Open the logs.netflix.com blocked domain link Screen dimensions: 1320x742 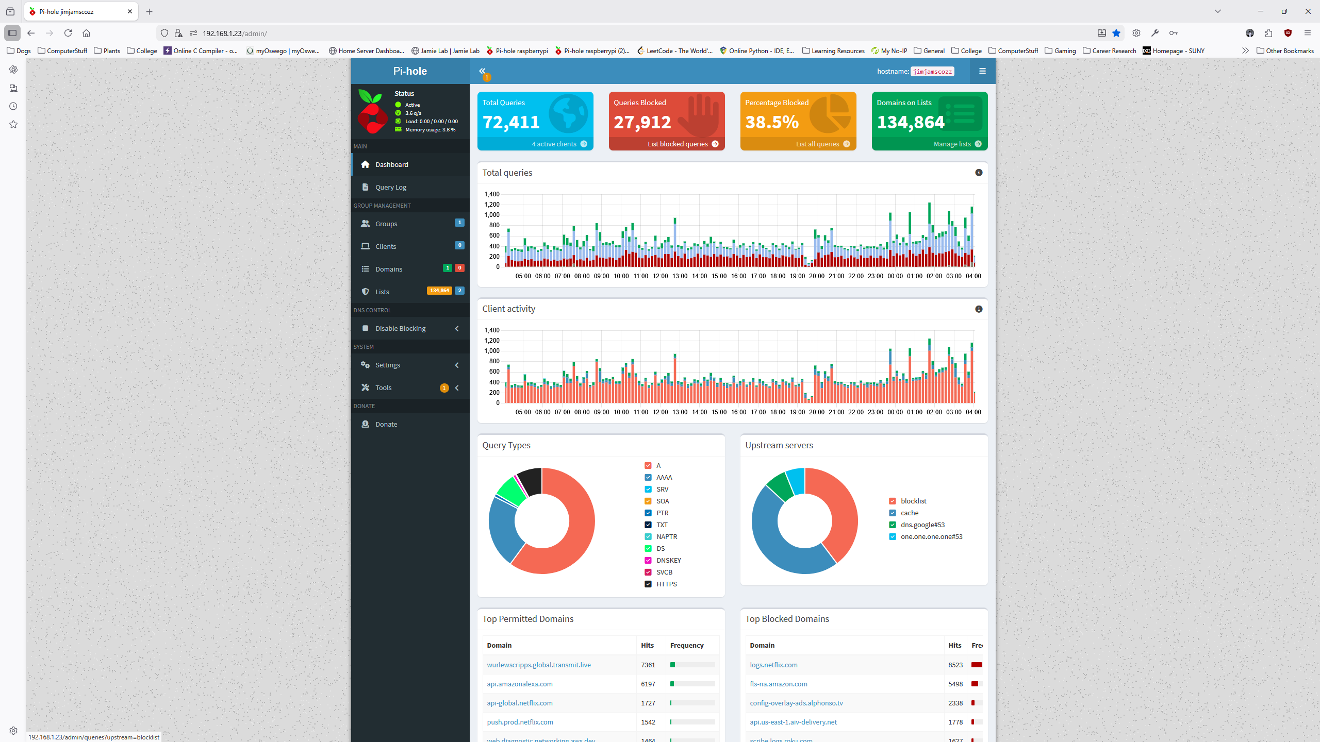tap(773, 665)
